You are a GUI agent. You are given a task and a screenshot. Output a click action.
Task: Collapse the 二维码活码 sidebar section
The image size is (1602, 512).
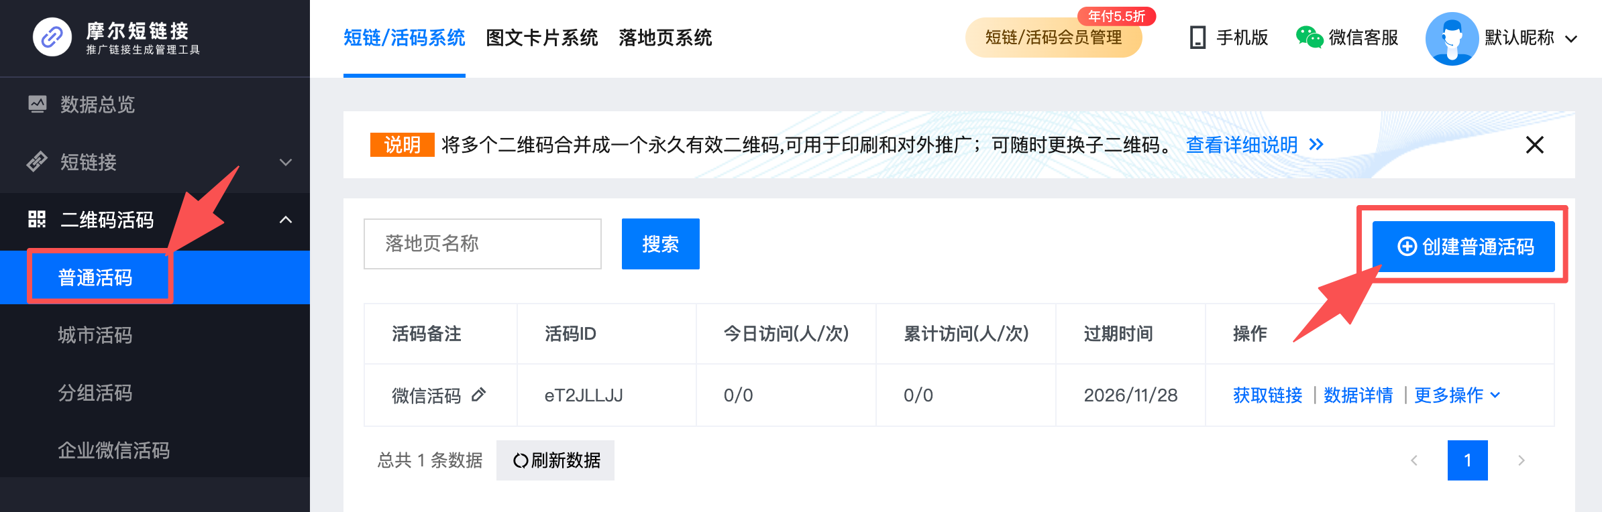tap(286, 220)
